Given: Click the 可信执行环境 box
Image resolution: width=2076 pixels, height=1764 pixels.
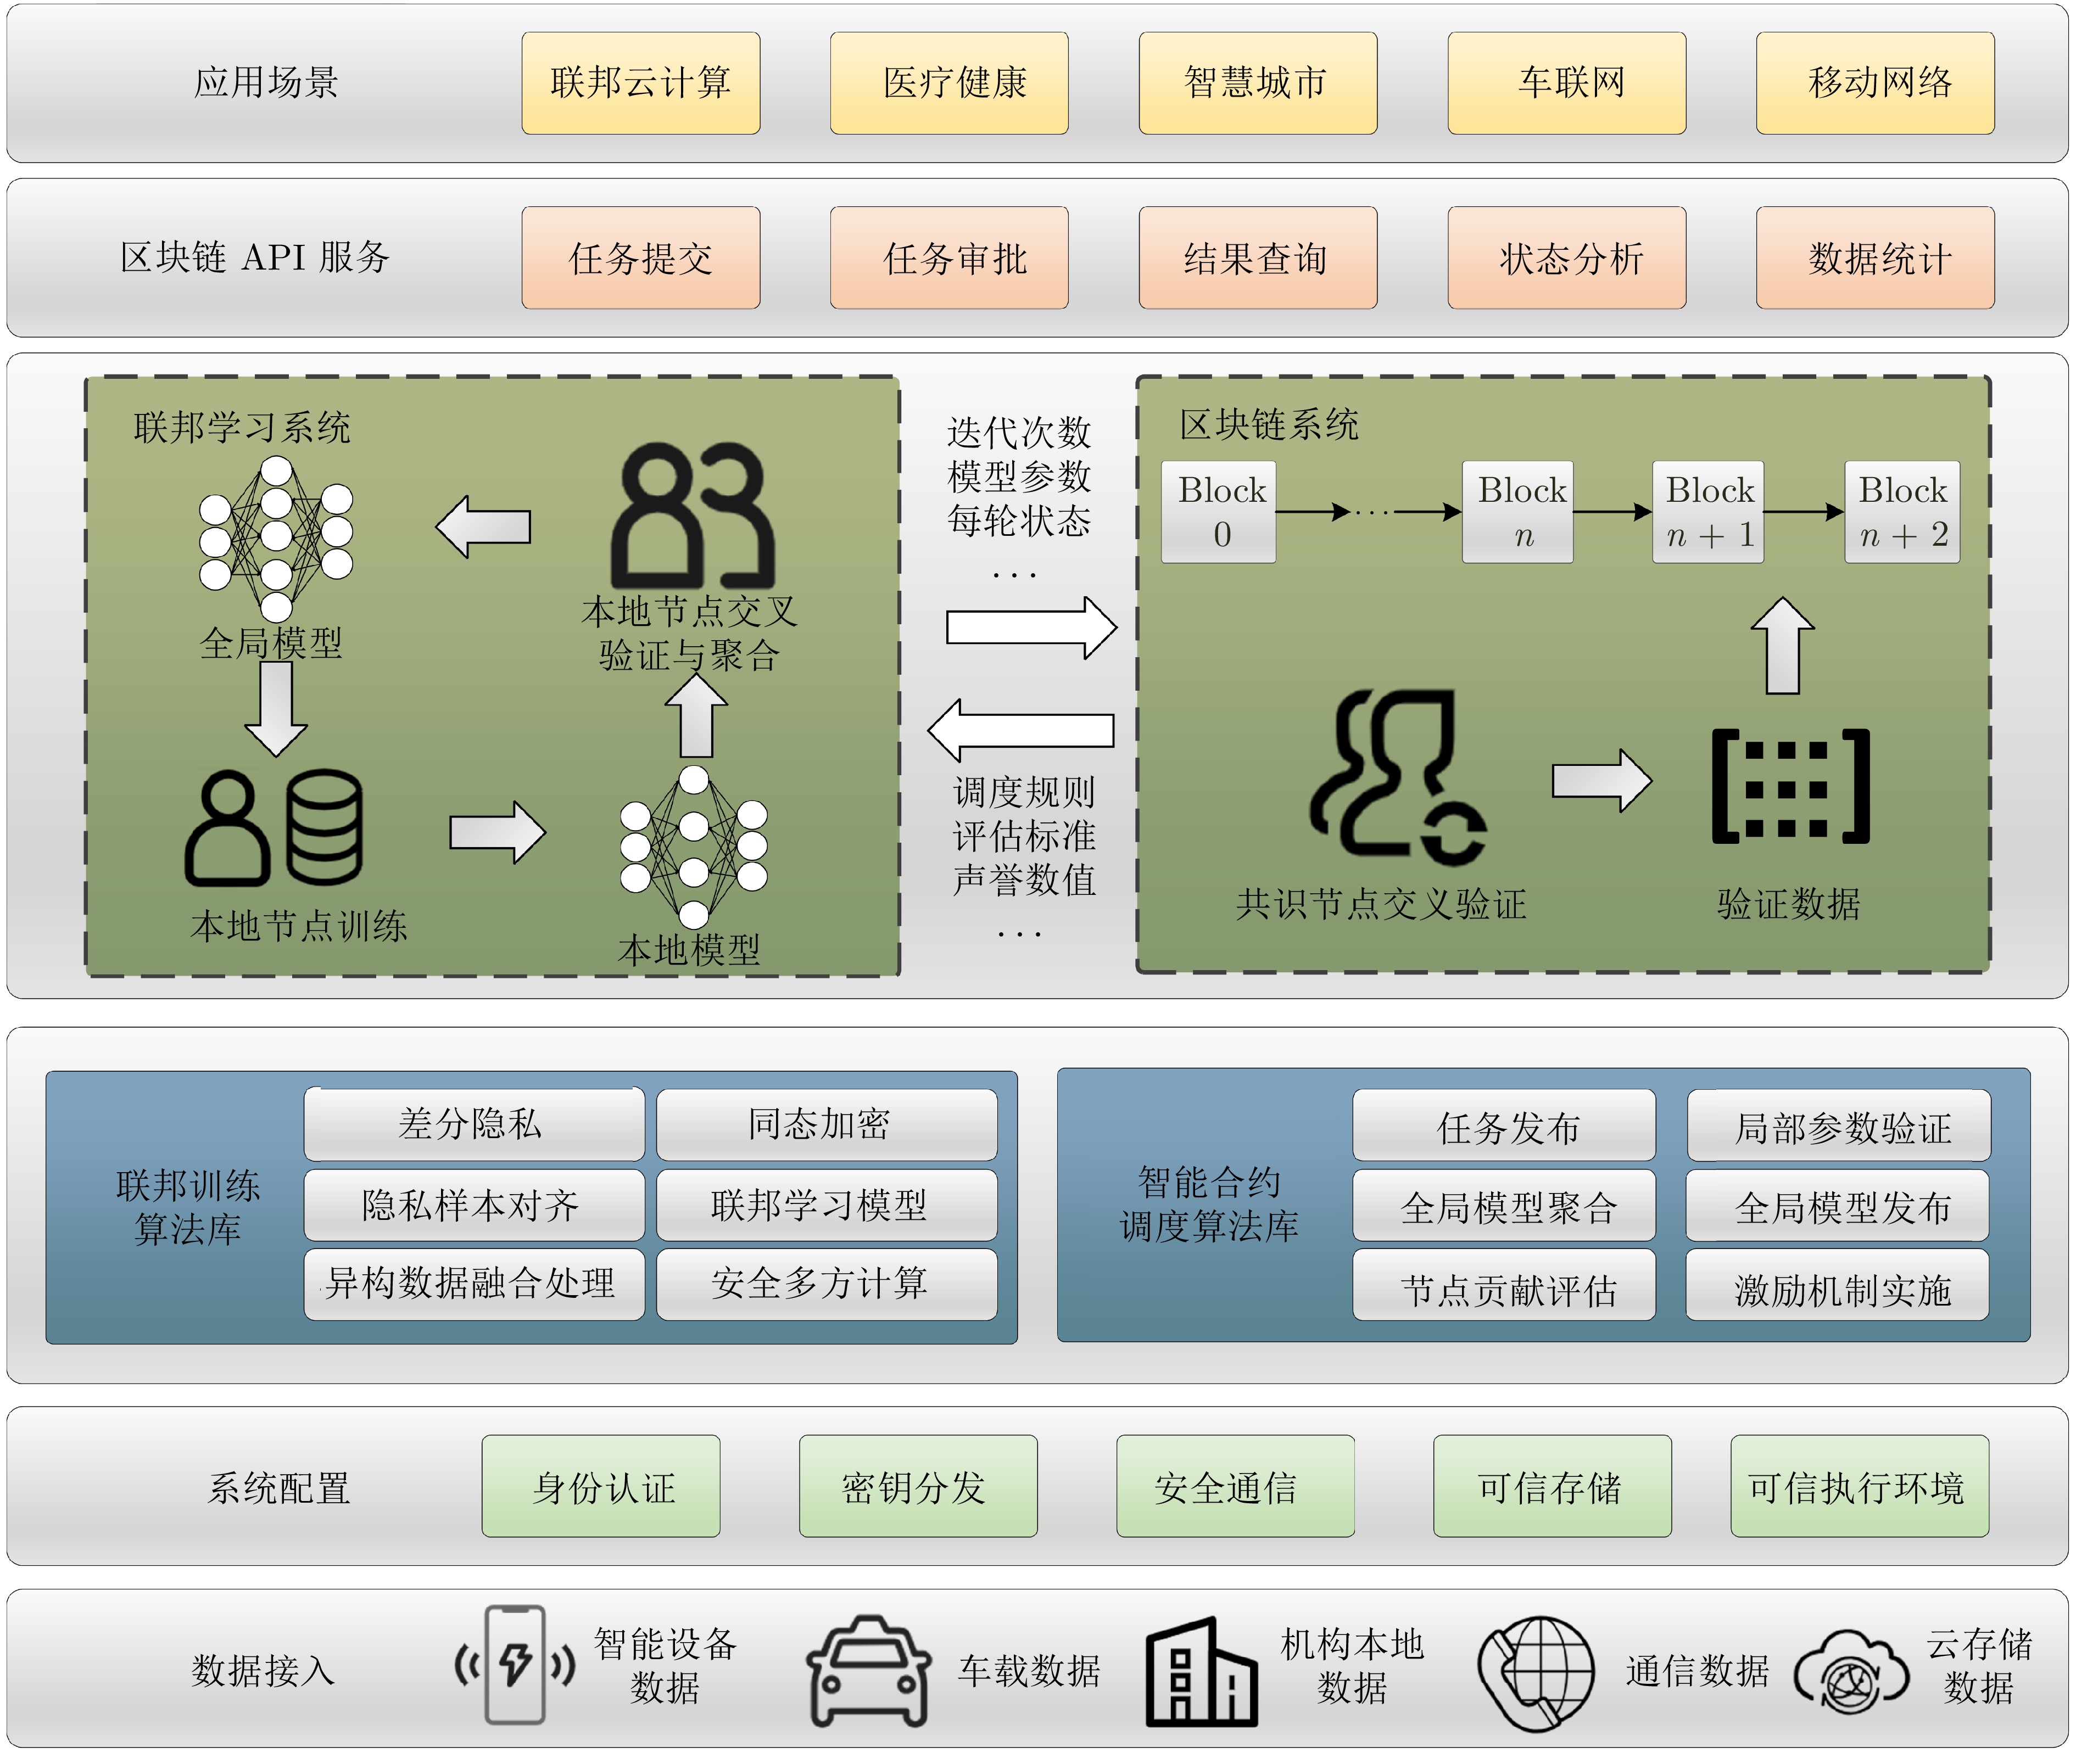Looking at the screenshot, I should [1860, 1487].
